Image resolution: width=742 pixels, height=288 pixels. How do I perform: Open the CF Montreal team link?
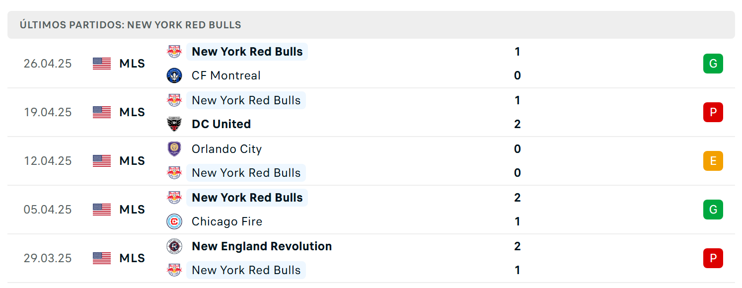coord(226,75)
